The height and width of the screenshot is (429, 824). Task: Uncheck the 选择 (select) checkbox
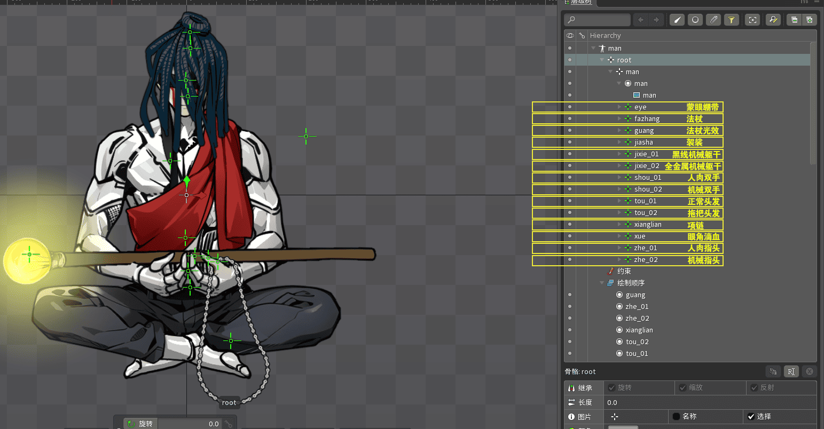tap(751, 417)
